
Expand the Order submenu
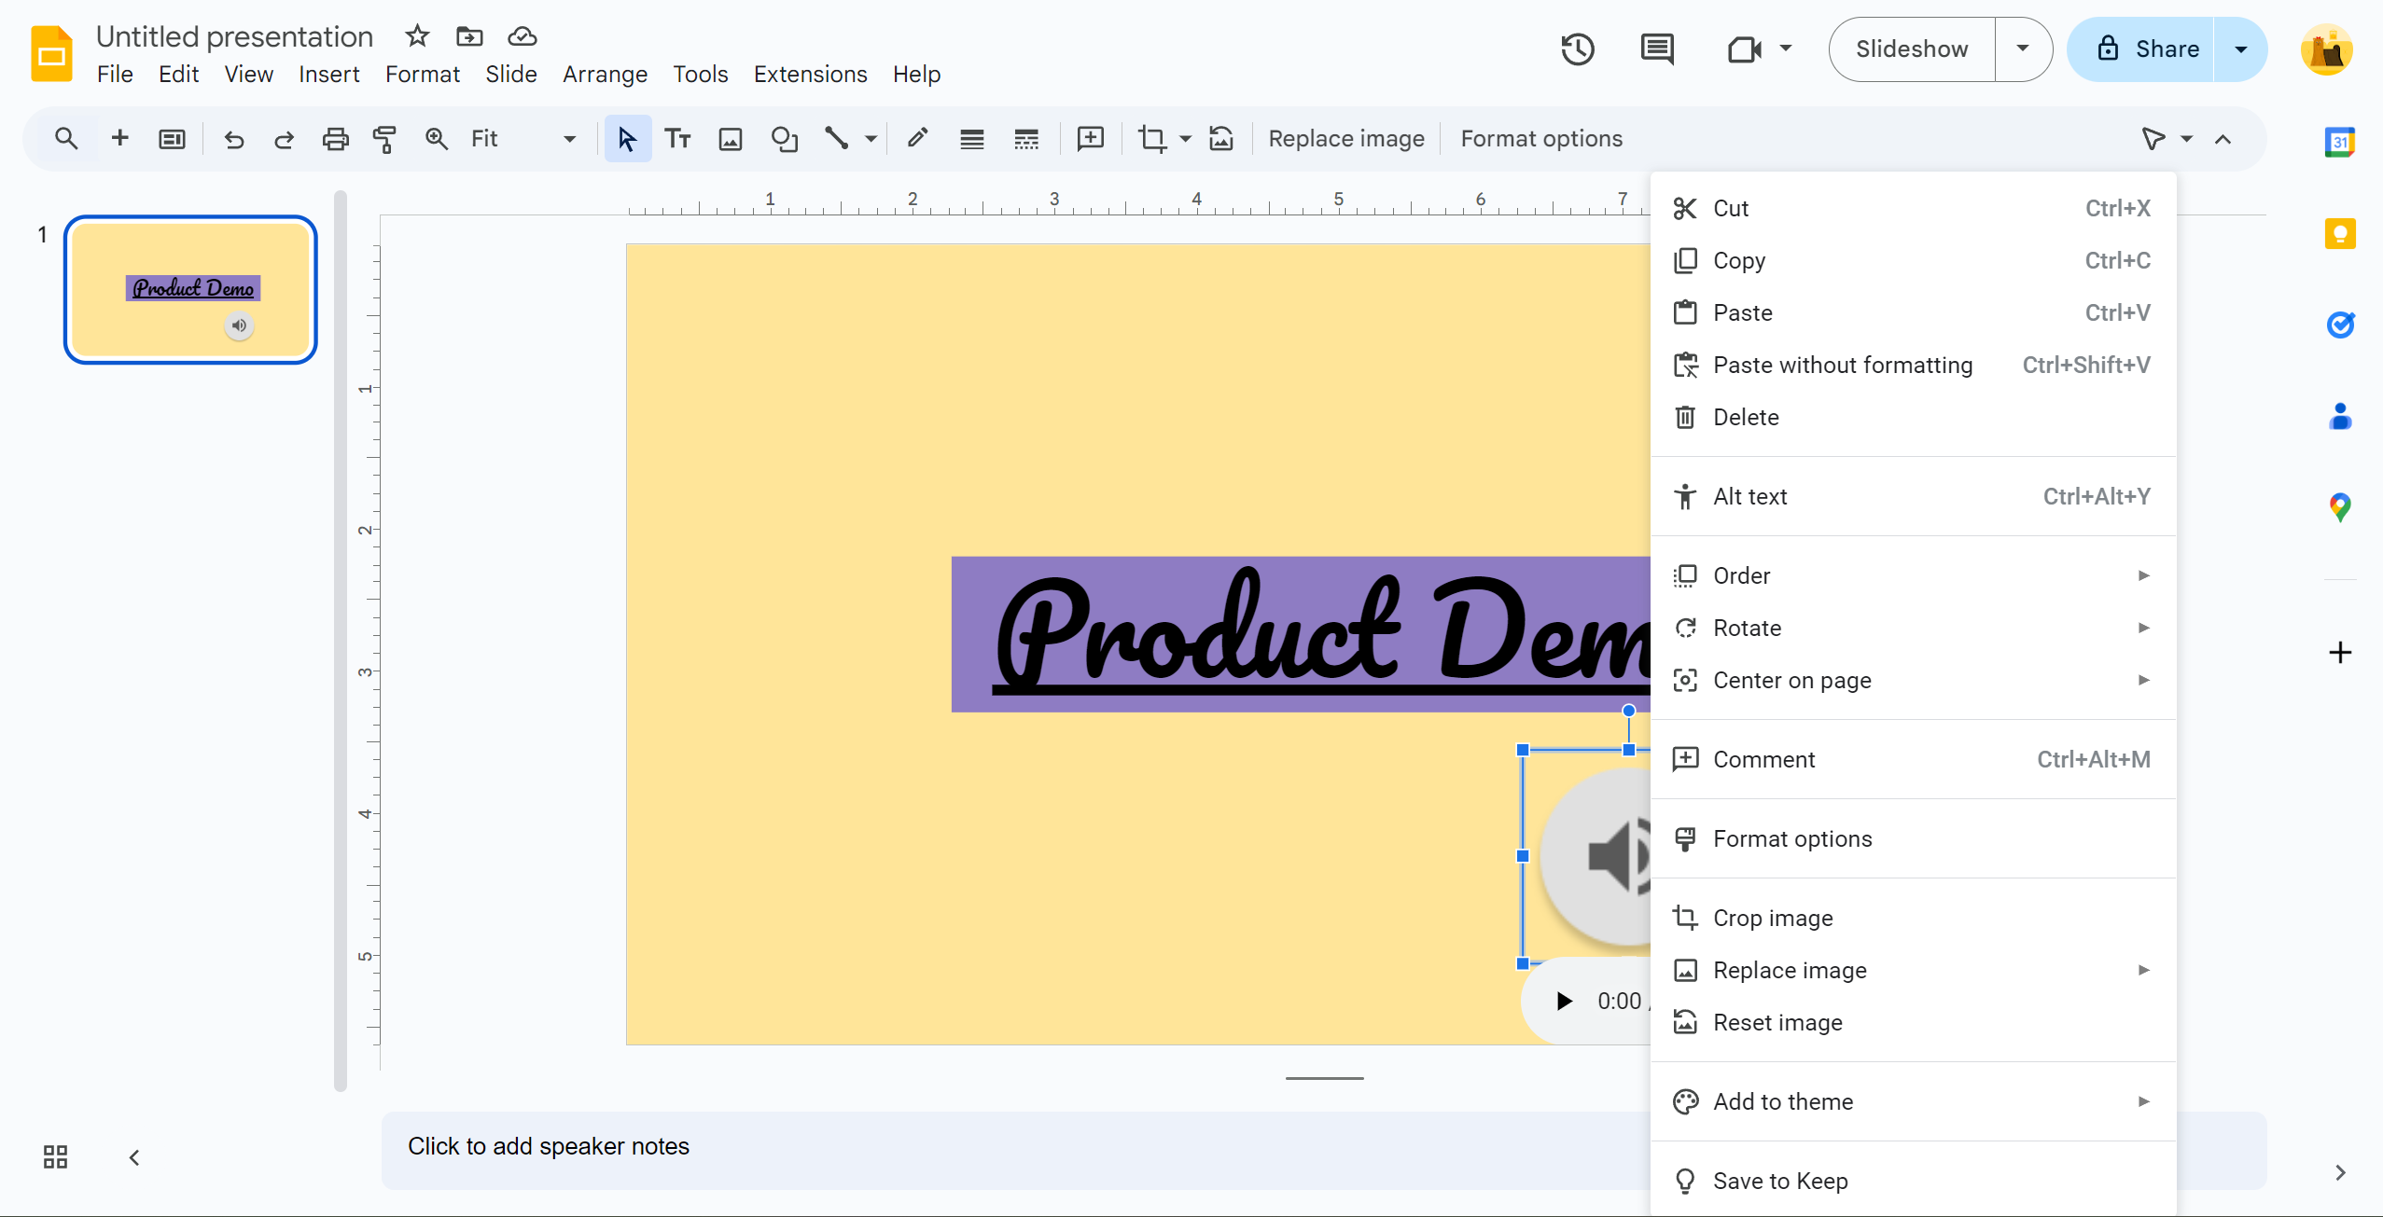click(x=1913, y=575)
